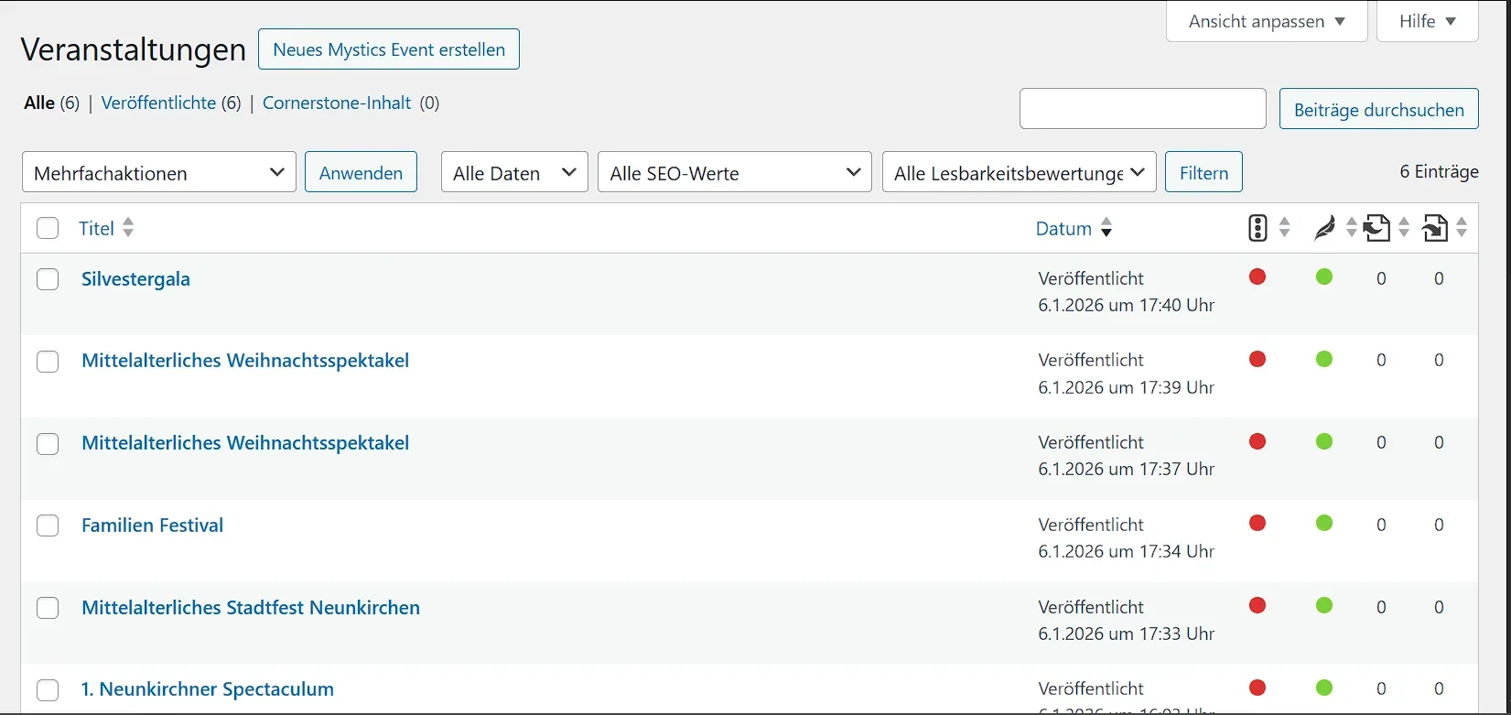The image size is (1511, 715).
Task: Open the Alle SEO-Werte dropdown
Action: click(x=735, y=172)
